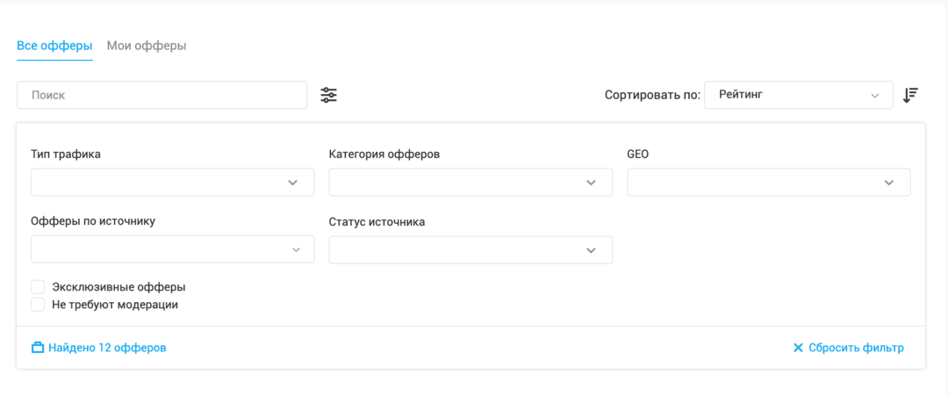Screen dimensions: 948x396
Task: Expand the GEO dropdown
Action: [769, 182]
